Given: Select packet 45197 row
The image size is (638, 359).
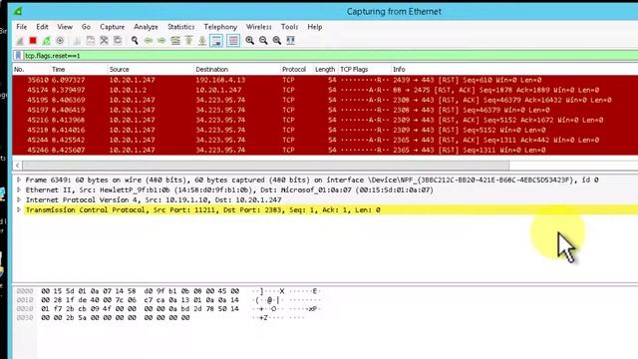Looking at the screenshot, I should [x=325, y=110].
